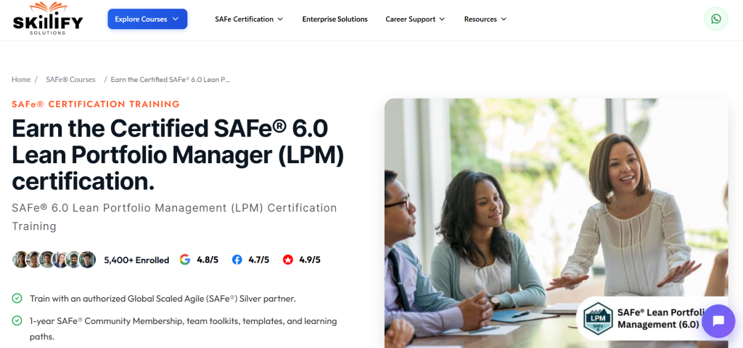
Task: Click the 4.7/5 Facebook rating
Action: 259,260
